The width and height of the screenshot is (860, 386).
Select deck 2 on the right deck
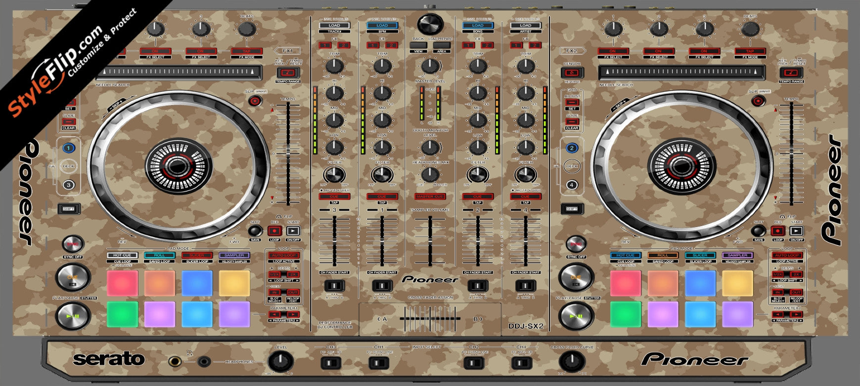[572, 148]
